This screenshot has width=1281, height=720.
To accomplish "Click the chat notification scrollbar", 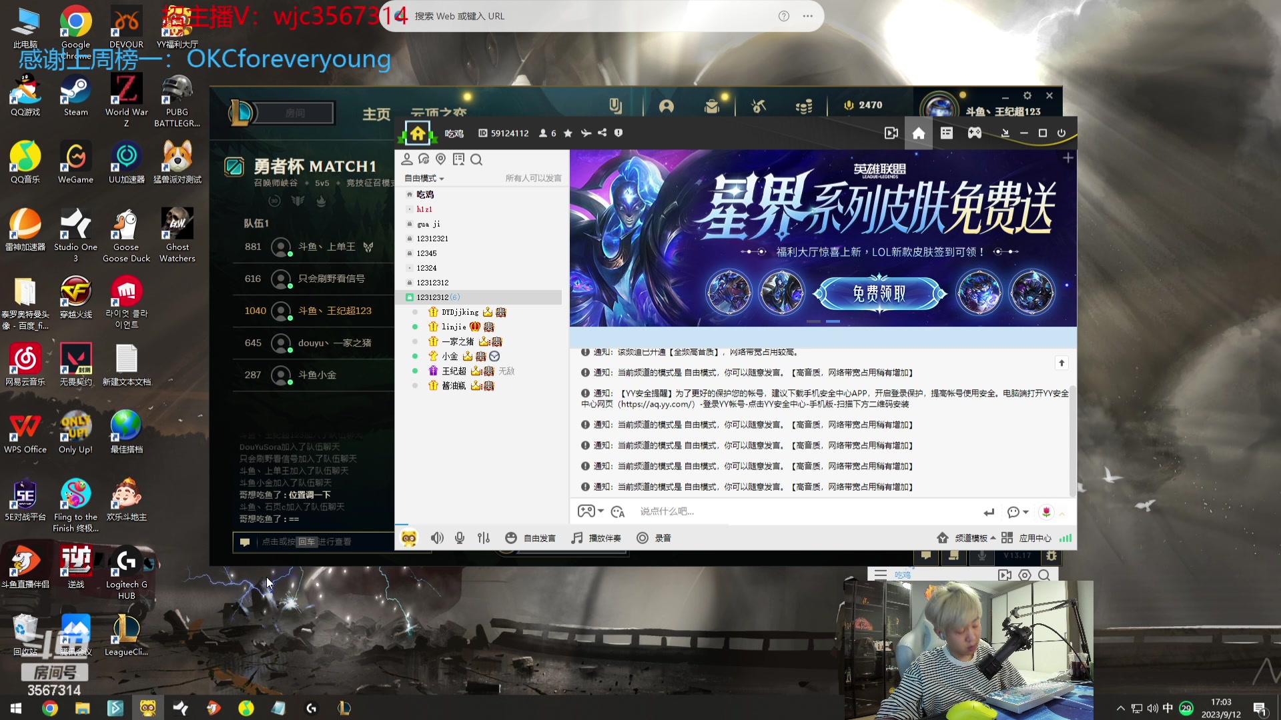I will click(x=1072, y=440).
